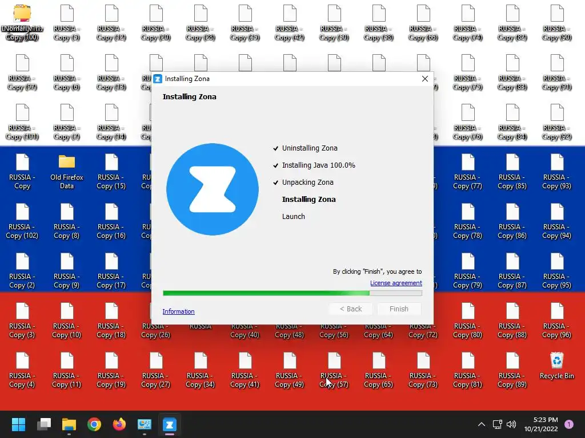Select the RUSSIA - Copy (89) file

pyautogui.click(x=512, y=370)
